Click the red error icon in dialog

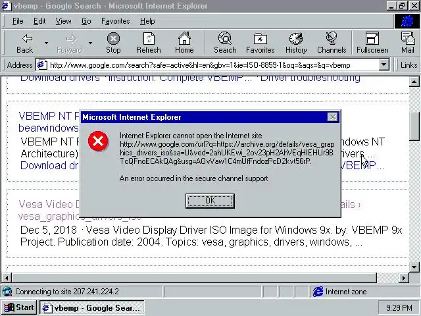click(98, 141)
